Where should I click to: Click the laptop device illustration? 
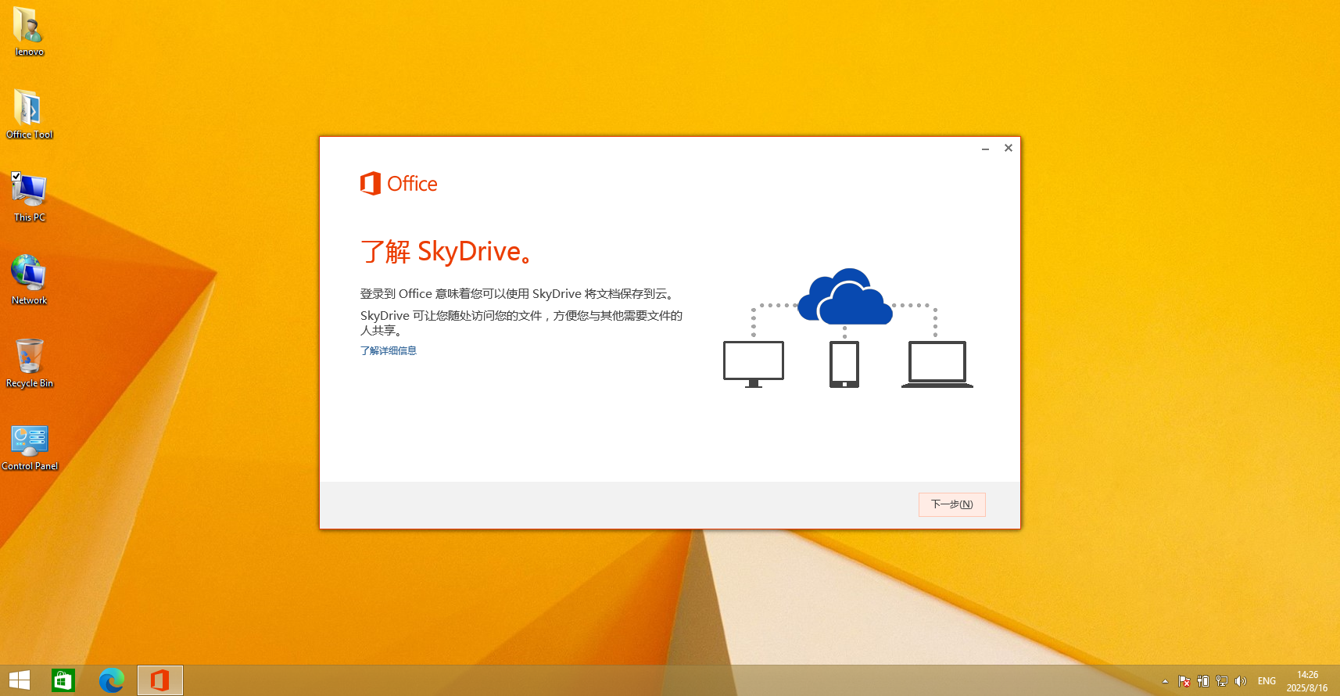pyautogui.click(x=937, y=364)
